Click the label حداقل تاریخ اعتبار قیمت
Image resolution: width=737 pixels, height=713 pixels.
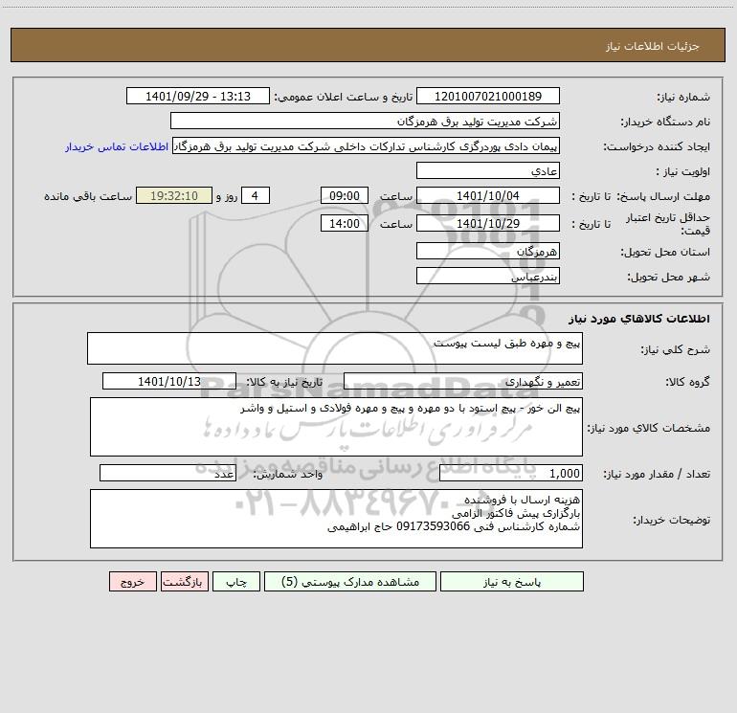[667, 224]
